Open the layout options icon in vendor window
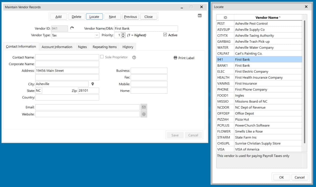Image resolution: width=316 pixels, height=187 pixels. point(199,16)
